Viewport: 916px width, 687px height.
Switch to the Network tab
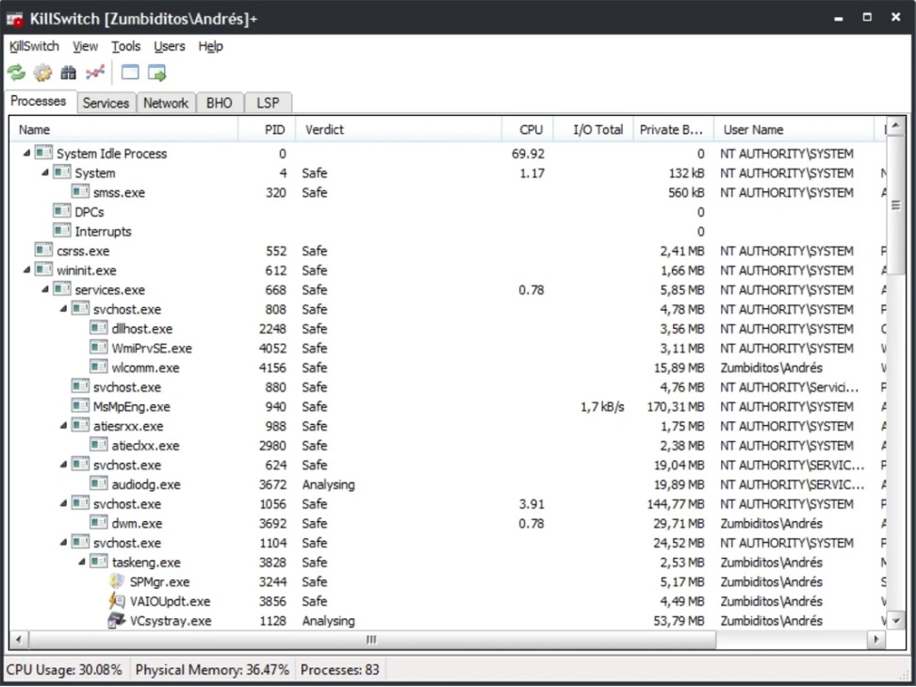[x=166, y=104]
